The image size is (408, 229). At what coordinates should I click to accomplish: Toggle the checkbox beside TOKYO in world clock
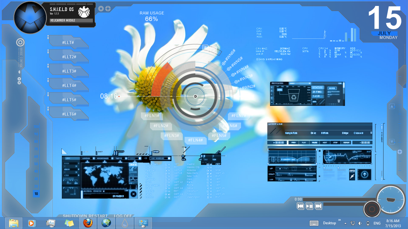(126, 158)
